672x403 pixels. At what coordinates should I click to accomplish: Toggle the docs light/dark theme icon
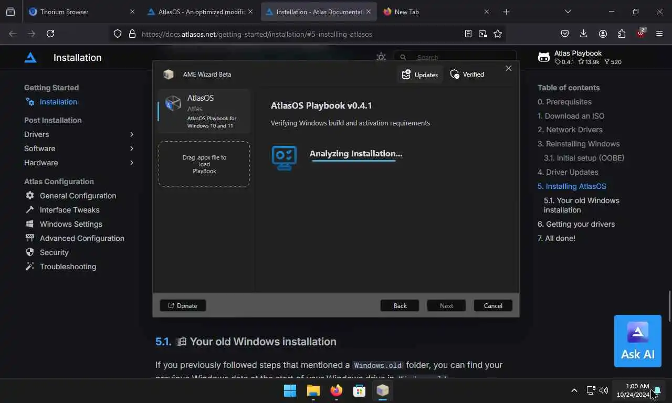[381, 57]
